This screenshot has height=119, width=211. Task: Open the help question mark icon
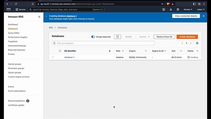point(178,10)
